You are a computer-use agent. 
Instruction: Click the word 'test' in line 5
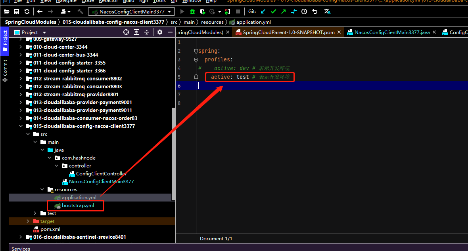(243, 77)
